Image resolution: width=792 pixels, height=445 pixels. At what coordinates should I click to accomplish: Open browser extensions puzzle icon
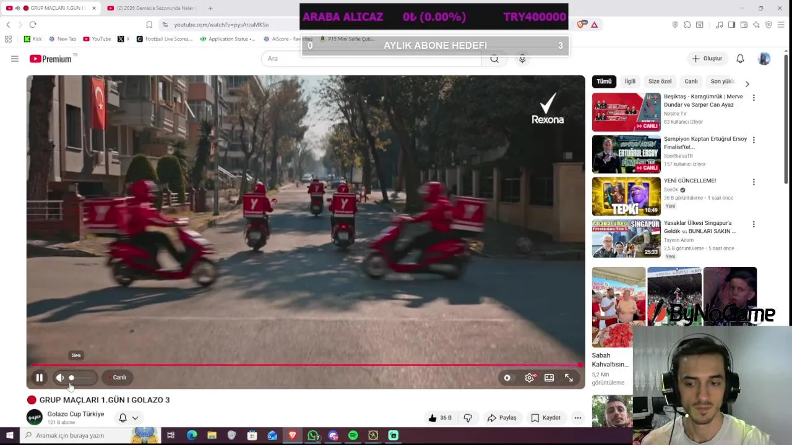point(687,25)
